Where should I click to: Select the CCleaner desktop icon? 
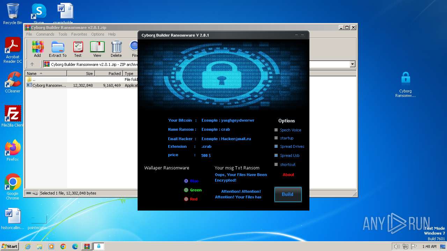pos(13,82)
